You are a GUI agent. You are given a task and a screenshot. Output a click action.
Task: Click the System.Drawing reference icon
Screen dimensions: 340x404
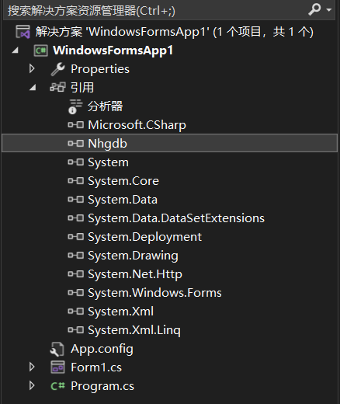click(76, 256)
